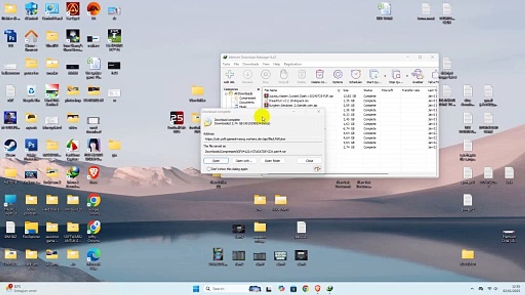This screenshot has height=295, width=525.
Task: Select the Documents category in IDM tree
Action: point(247,102)
